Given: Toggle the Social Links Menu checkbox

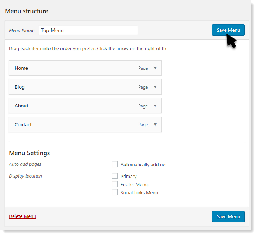Looking at the screenshot, I should tap(115, 192).
